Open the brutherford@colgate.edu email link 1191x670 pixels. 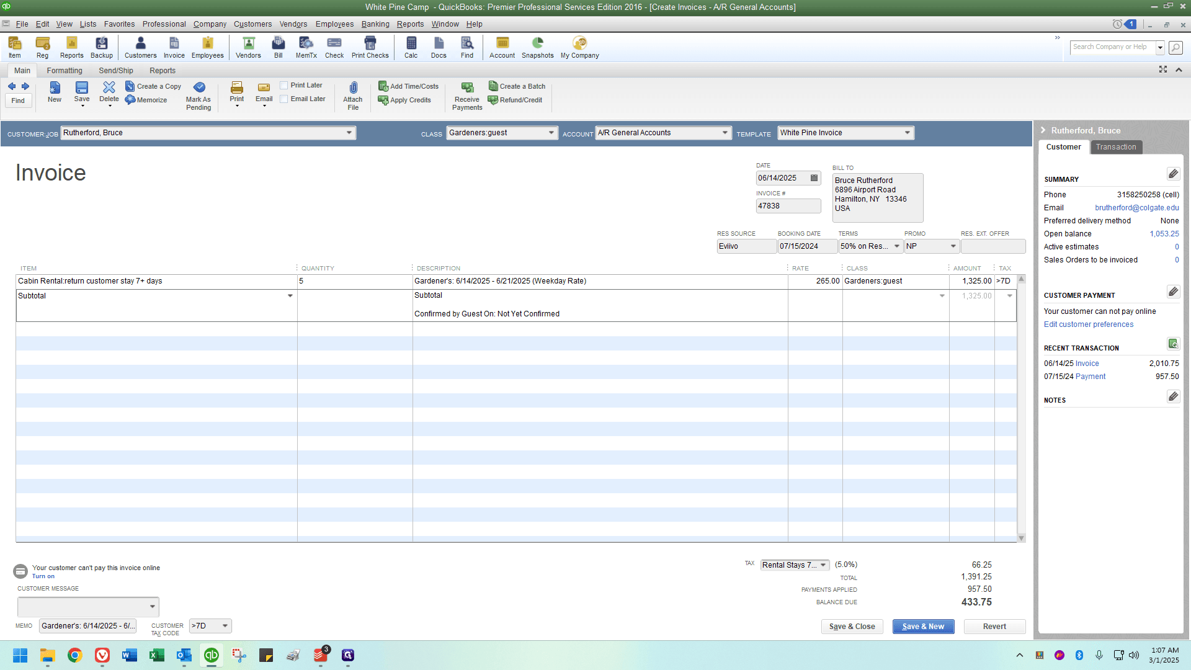pyautogui.click(x=1136, y=208)
